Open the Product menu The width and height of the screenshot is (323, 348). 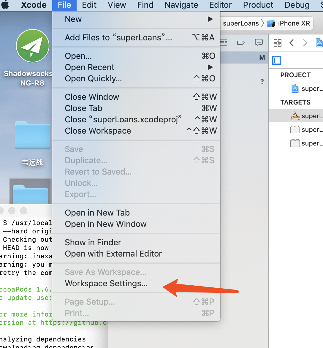coord(258,5)
